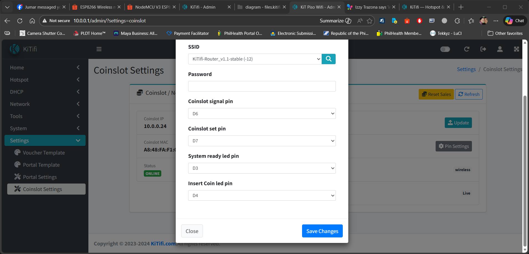Expand the Network sidebar menu
This screenshot has width=529, height=254.
click(45, 104)
